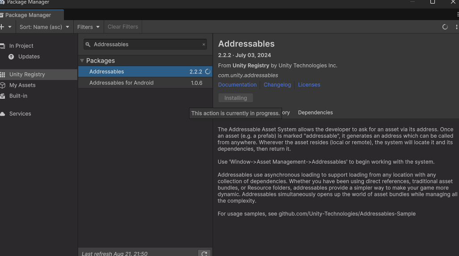Open the Filters dropdown
The image size is (459, 256).
coord(88,27)
